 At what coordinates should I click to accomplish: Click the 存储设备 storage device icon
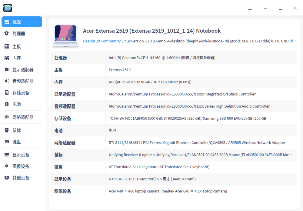(x=6, y=92)
